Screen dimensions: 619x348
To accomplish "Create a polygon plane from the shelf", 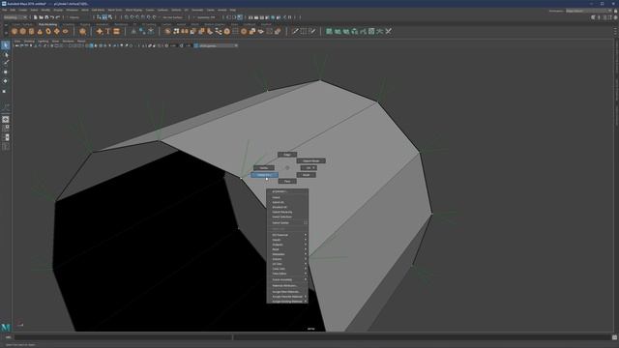I will coord(57,32).
